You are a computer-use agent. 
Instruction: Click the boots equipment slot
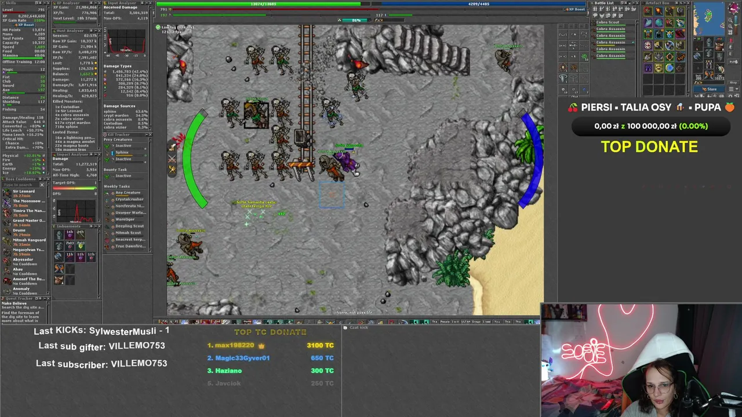710,75
